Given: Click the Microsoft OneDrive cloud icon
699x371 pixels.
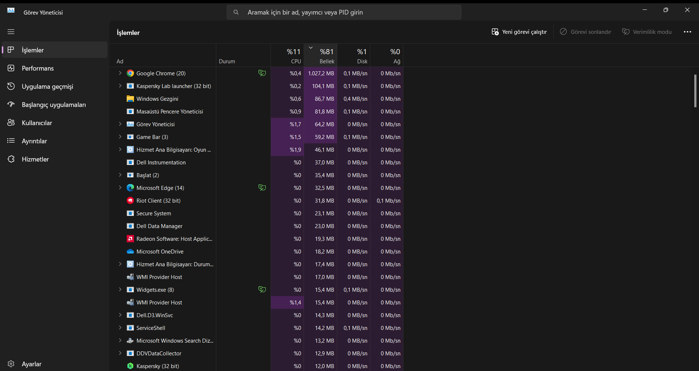Looking at the screenshot, I should click(x=130, y=251).
